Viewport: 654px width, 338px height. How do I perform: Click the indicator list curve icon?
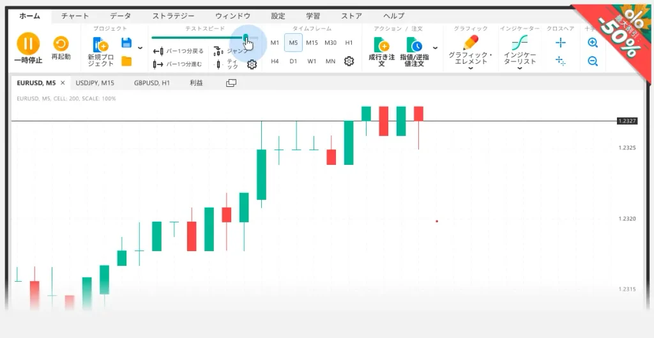coord(520,43)
